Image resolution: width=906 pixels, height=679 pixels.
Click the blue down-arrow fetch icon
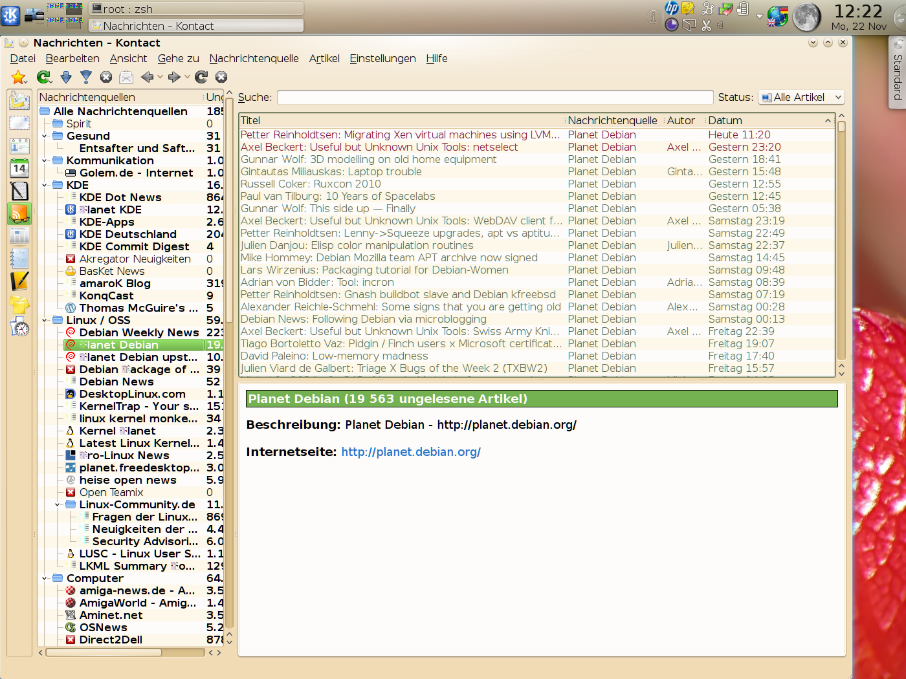coord(66,78)
